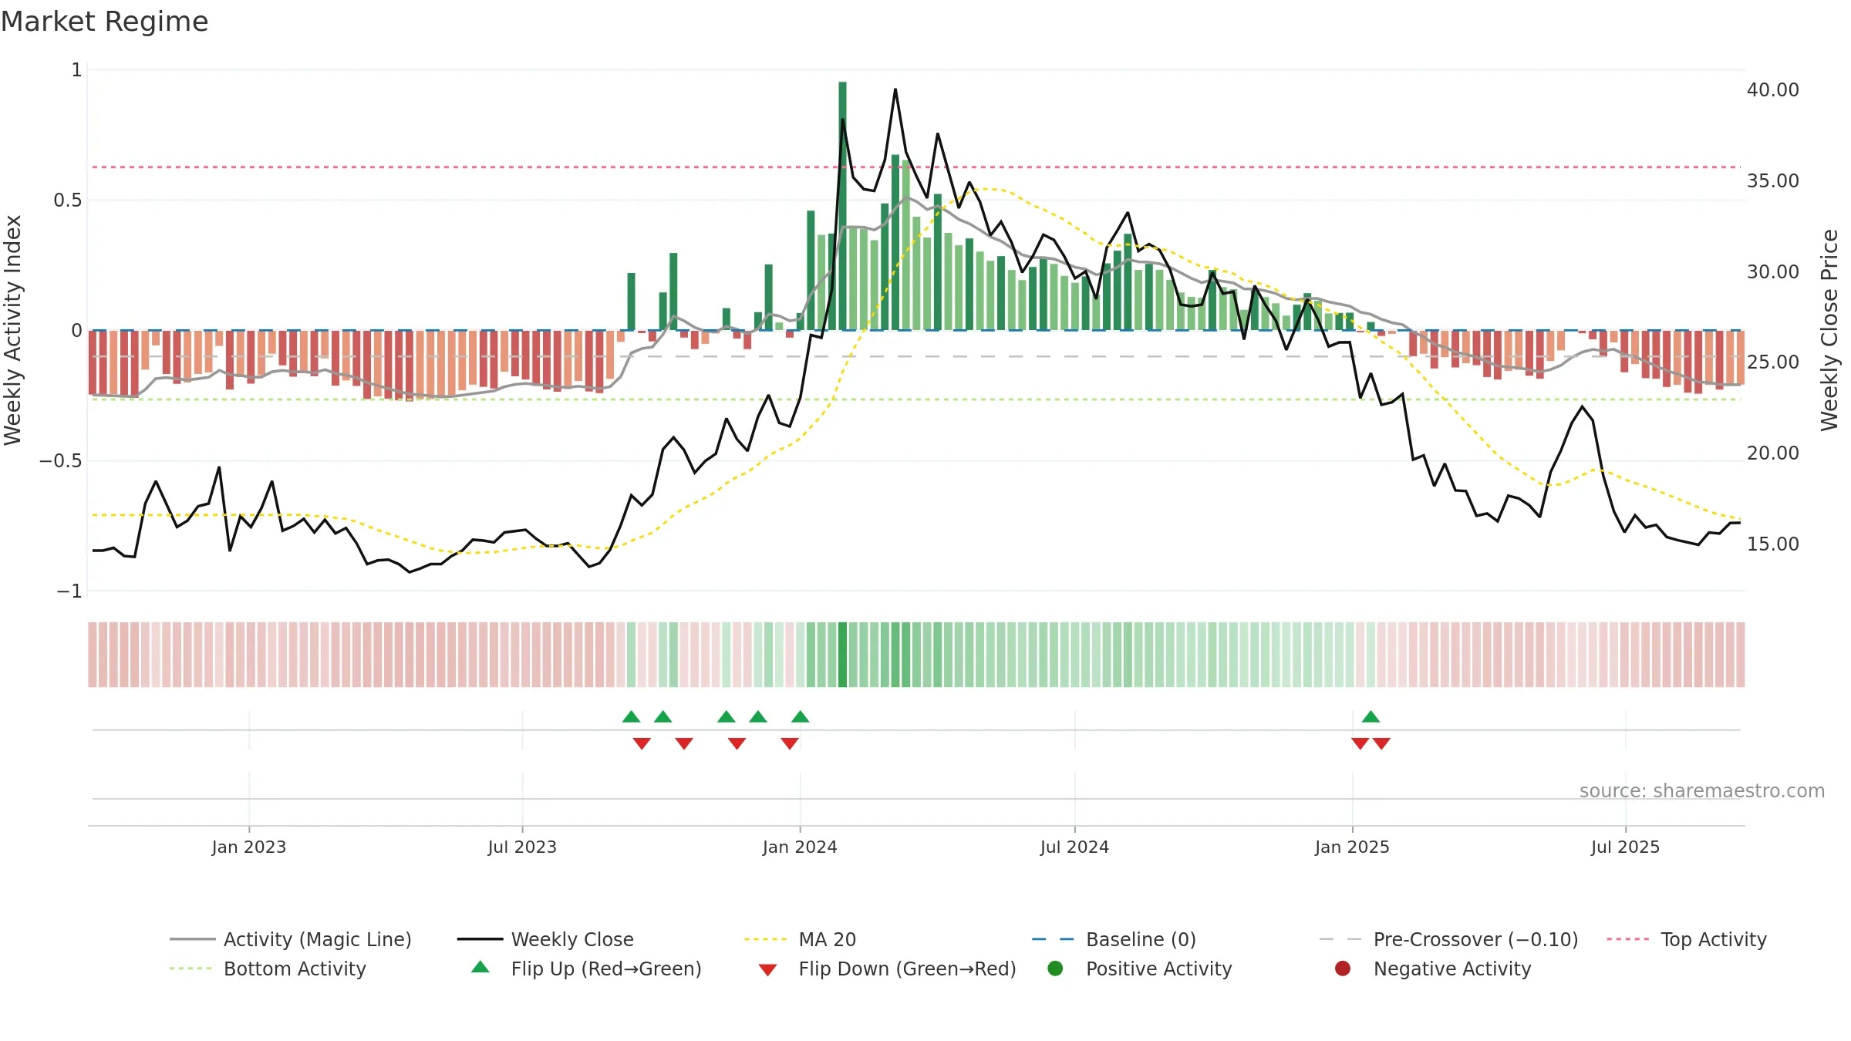Click the last red flip-down marker near Jan 2025
The image size is (1851, 1041).
tap(1381, 743)
